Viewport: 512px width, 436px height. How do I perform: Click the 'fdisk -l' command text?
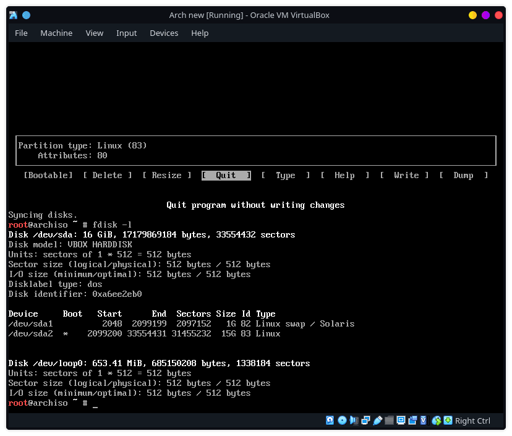pyautogui.click(x=112, y=224)
